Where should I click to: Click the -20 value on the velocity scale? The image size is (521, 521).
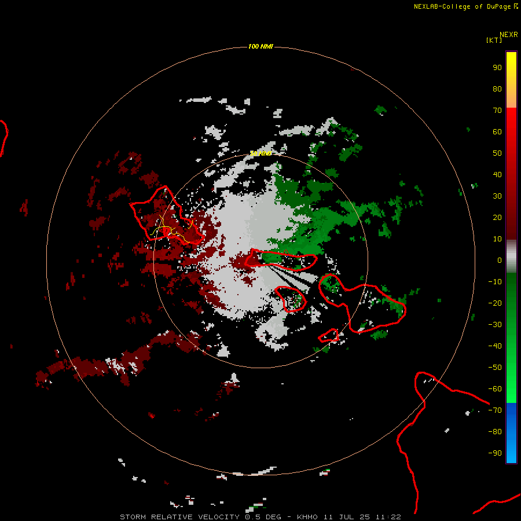[x=495, y=303]
